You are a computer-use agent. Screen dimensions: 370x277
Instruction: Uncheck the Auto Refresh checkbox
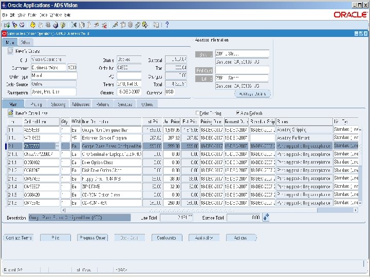(x=238, y=113)
